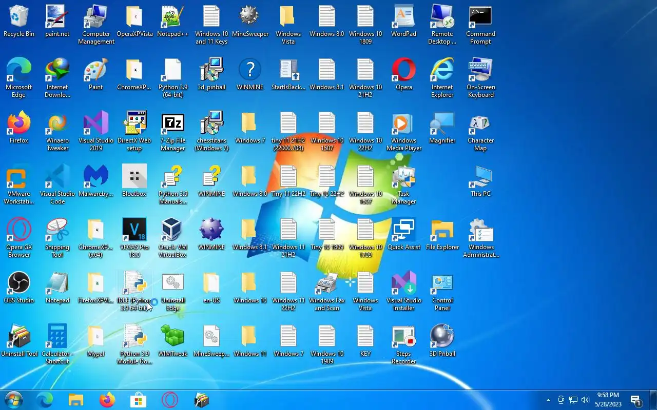Select Windows Administrative Tools shortcut
This screenshot has width=657, height=410.
481,238
